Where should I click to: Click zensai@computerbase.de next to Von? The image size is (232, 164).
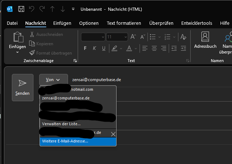coord(97,80)
